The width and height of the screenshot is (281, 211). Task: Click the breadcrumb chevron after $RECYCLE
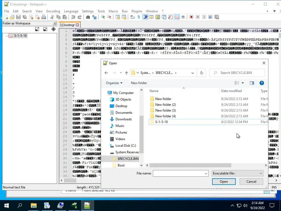click(176, 73)
